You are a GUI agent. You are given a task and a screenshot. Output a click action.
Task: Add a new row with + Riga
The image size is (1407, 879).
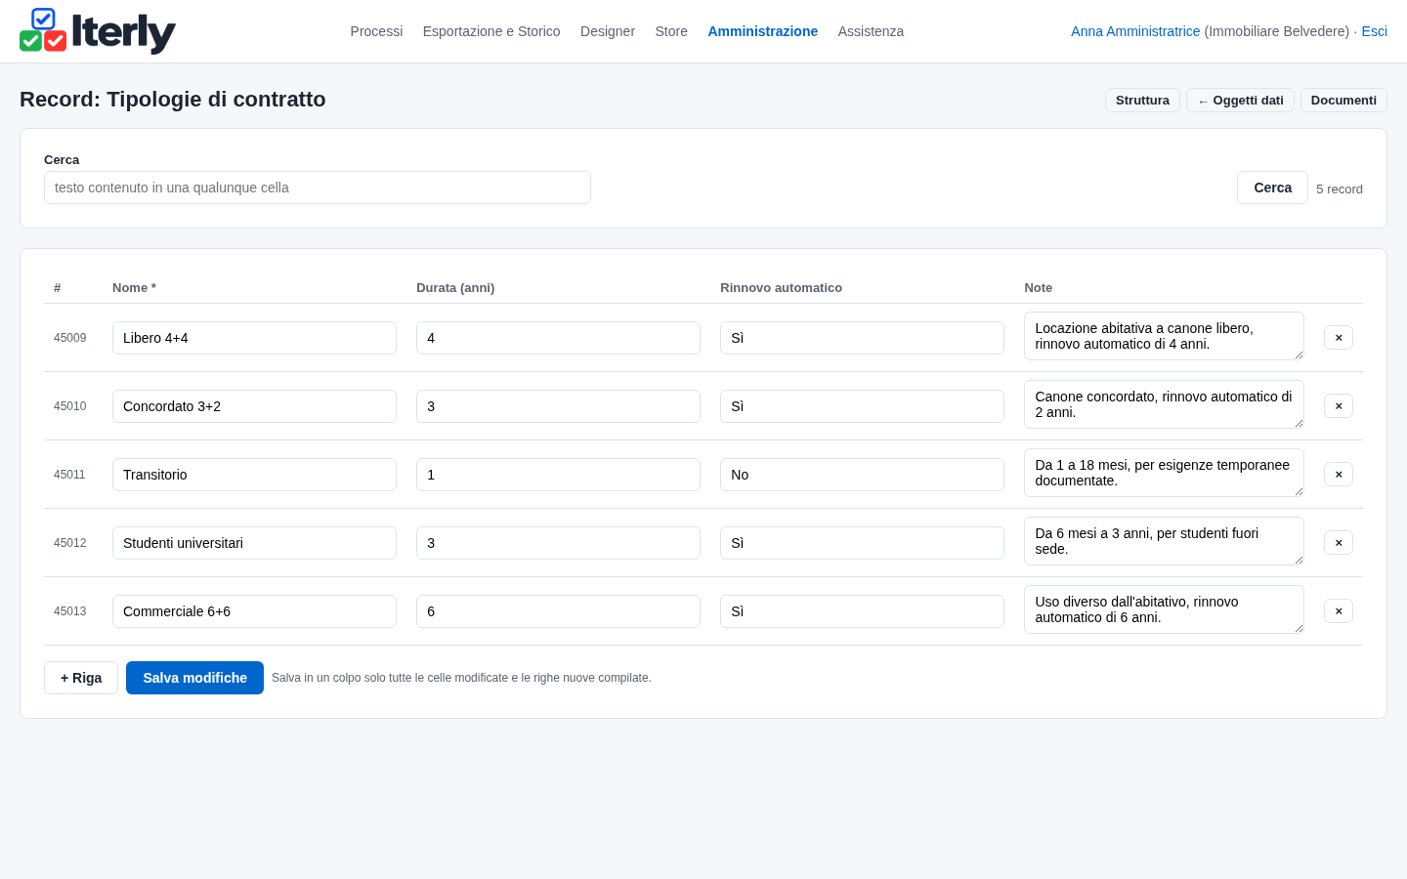[81, 678]
